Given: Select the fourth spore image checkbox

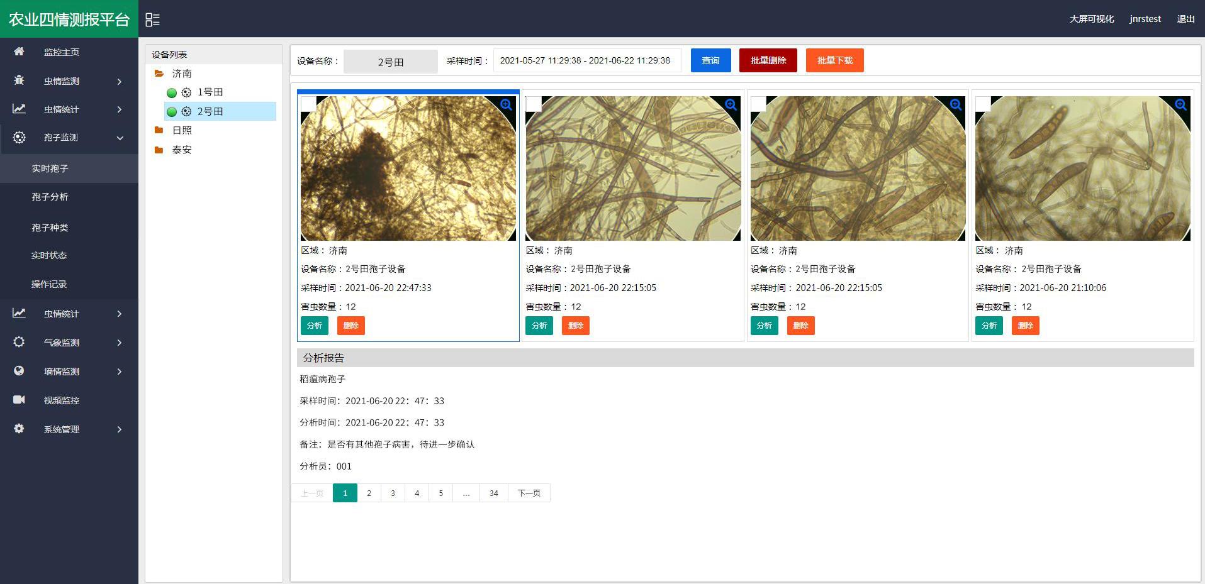Looking at the screenshot, I should pos(983,104).
